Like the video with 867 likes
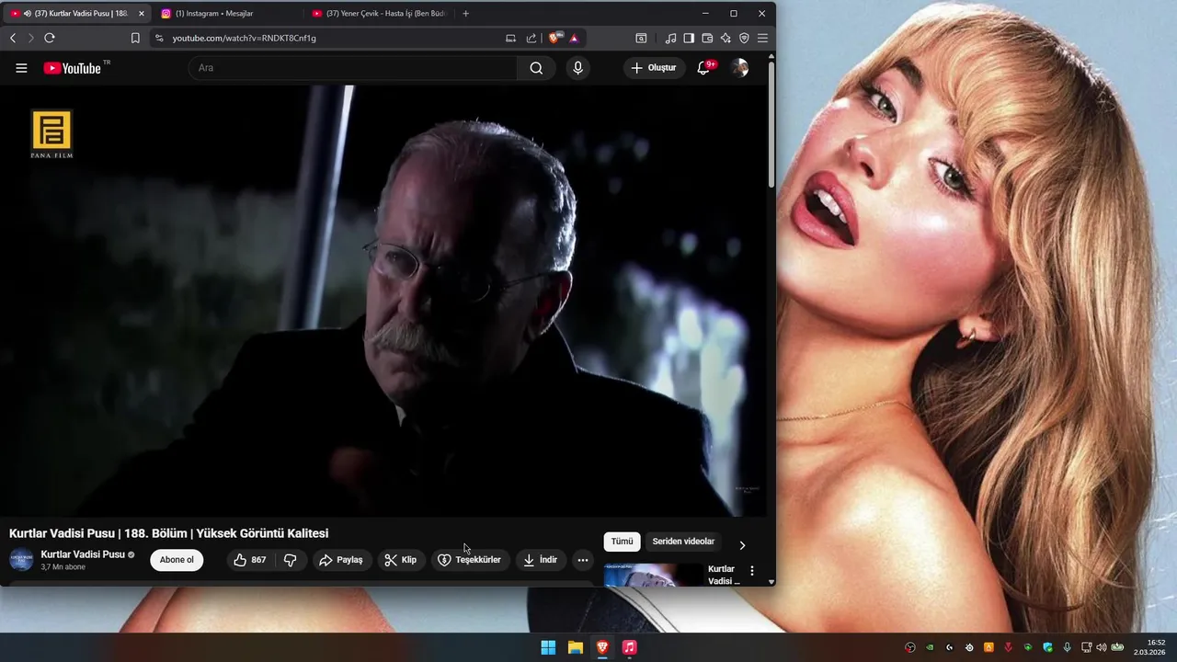The height and width of the screenshot is (662, 1177). point(250,560)
